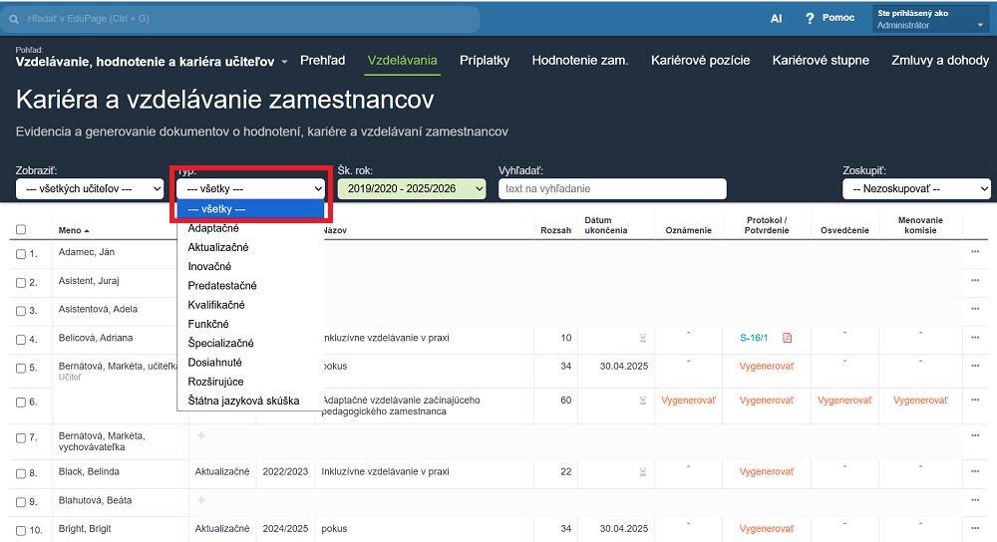
Task: Choose Inovačné from the type list
Action: 209,266
